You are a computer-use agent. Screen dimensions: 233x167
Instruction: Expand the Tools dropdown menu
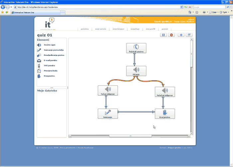click(224, 12)
